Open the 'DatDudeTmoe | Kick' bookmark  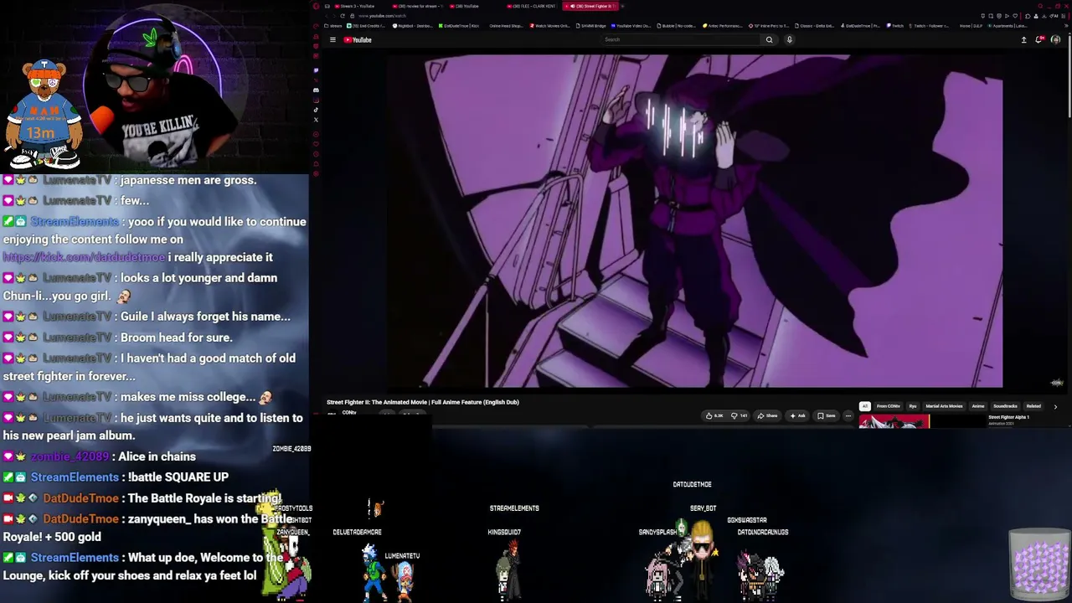[459, 26]
